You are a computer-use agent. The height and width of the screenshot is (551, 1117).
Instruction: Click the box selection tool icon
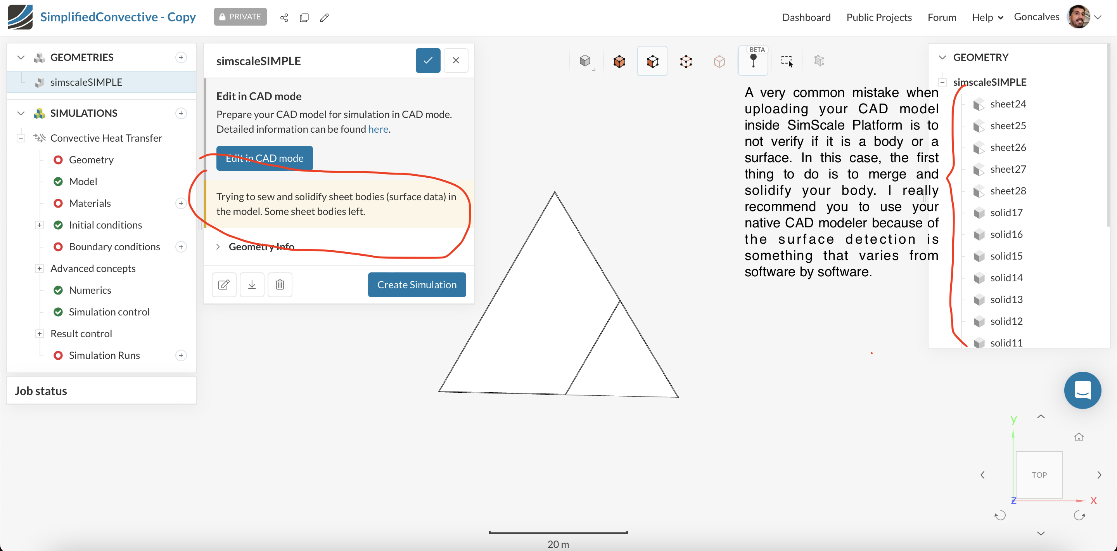click(787, 61)
